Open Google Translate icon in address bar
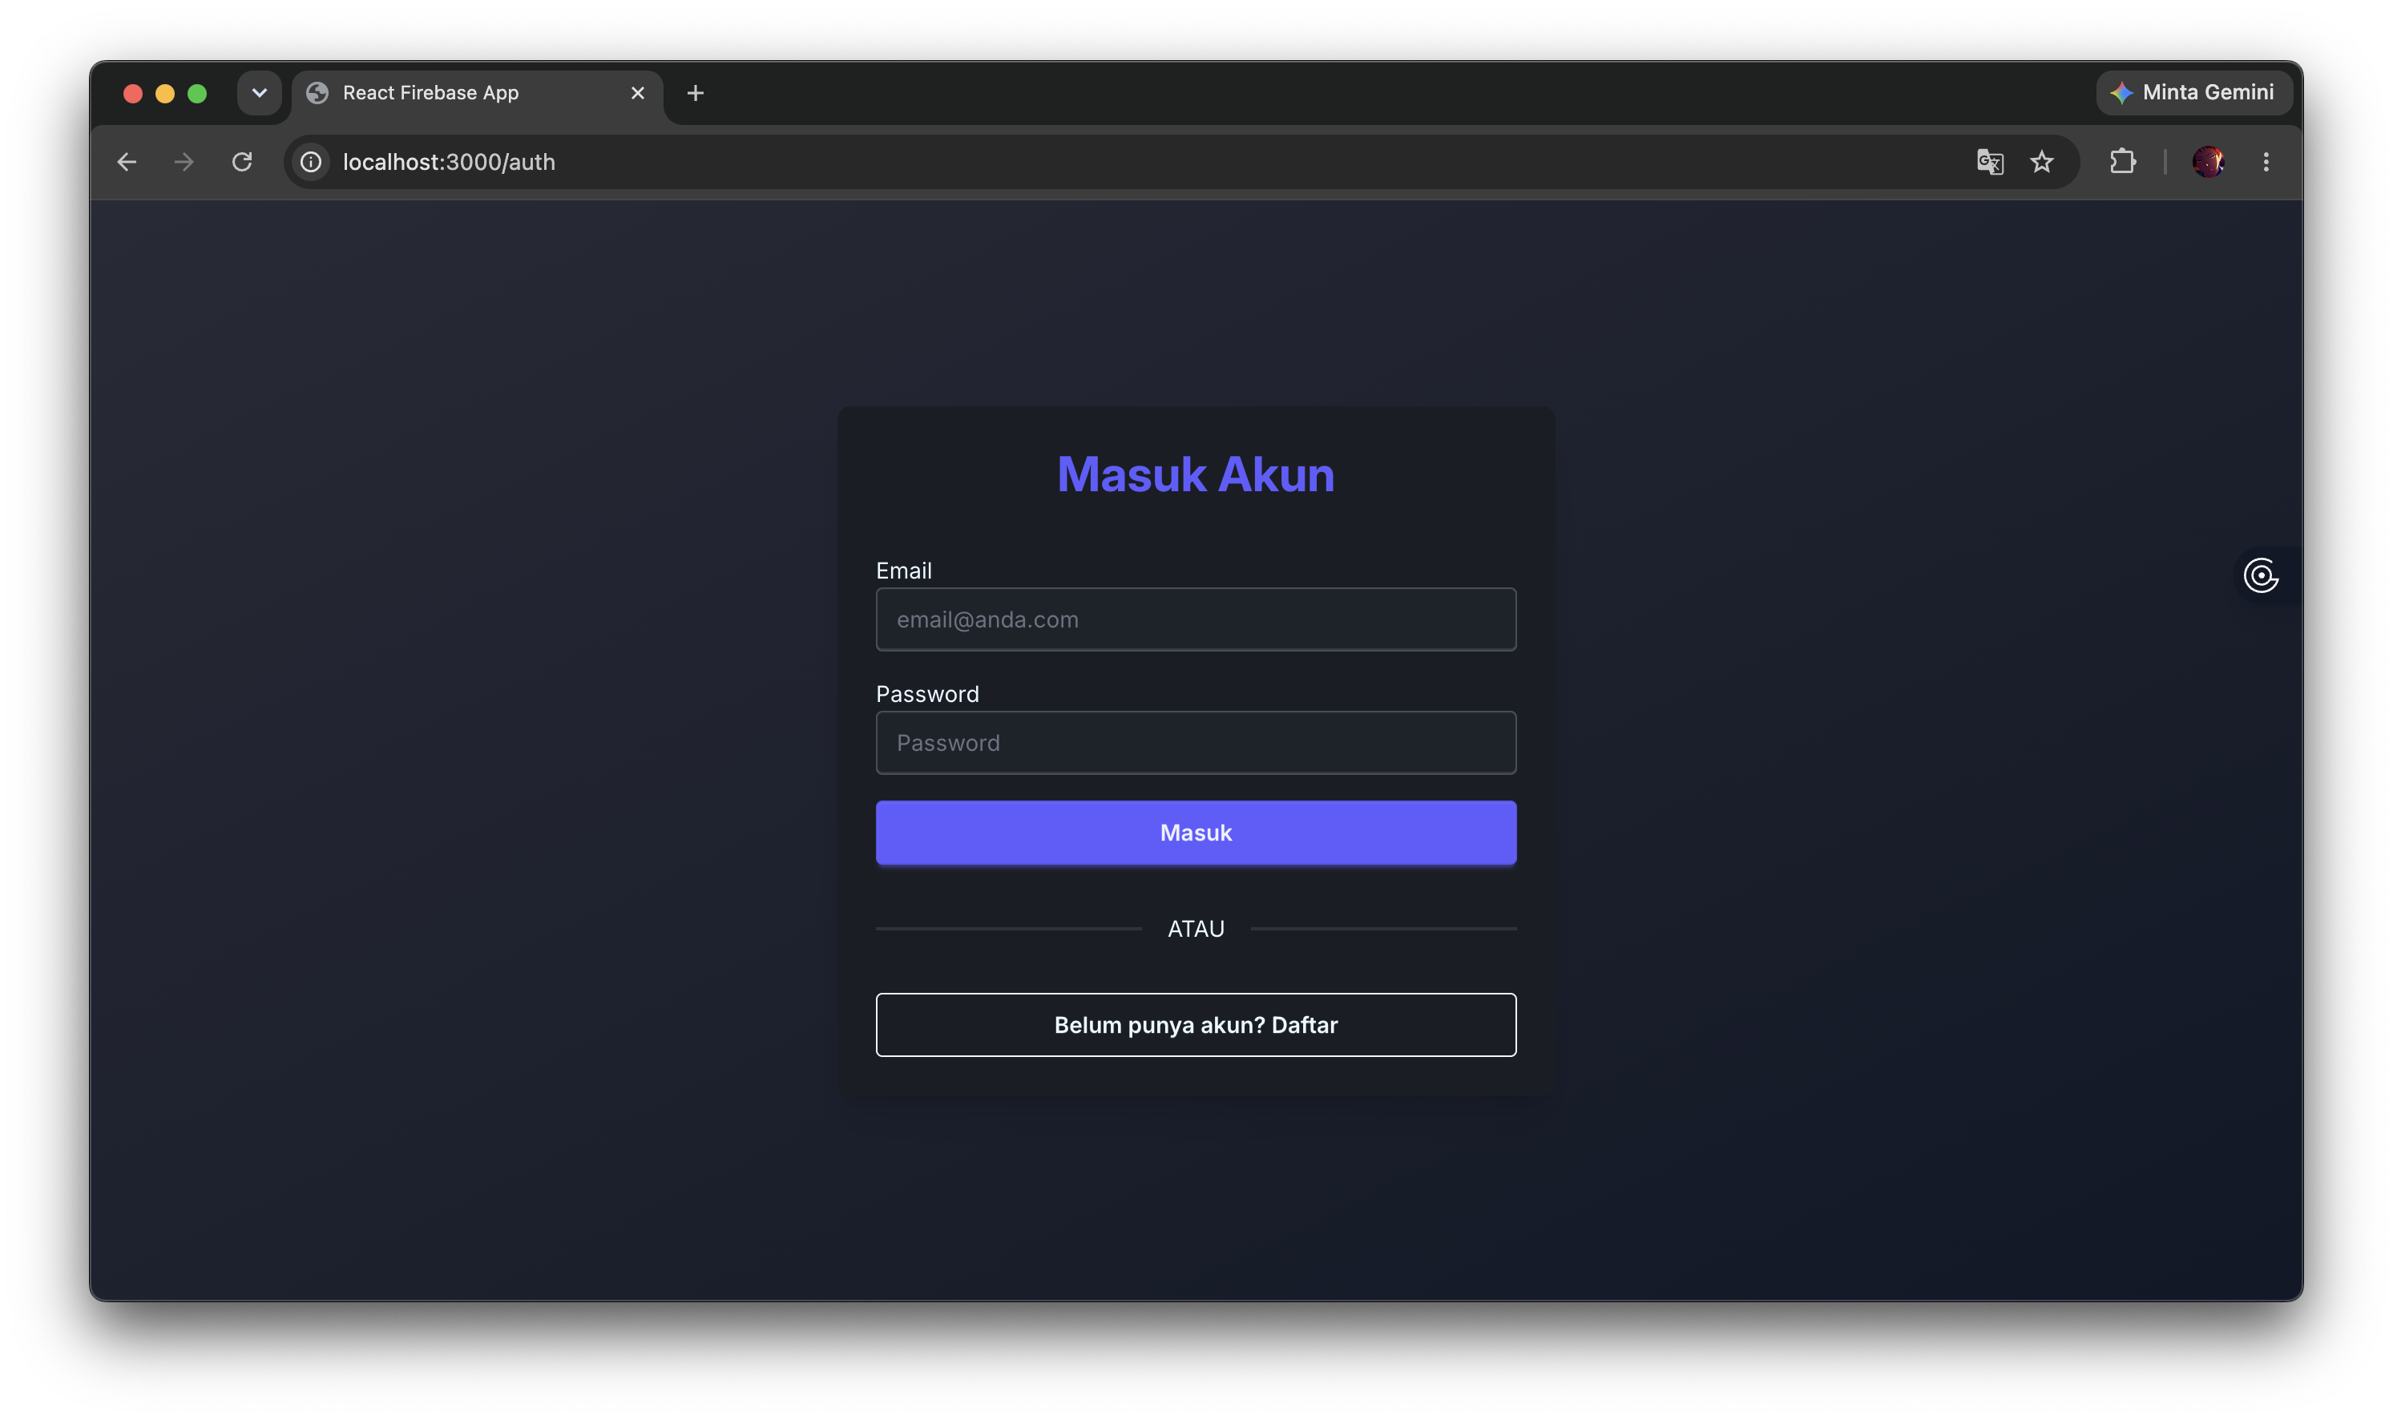Viewport: 2393px width, 1420px height. [1990, 162]
